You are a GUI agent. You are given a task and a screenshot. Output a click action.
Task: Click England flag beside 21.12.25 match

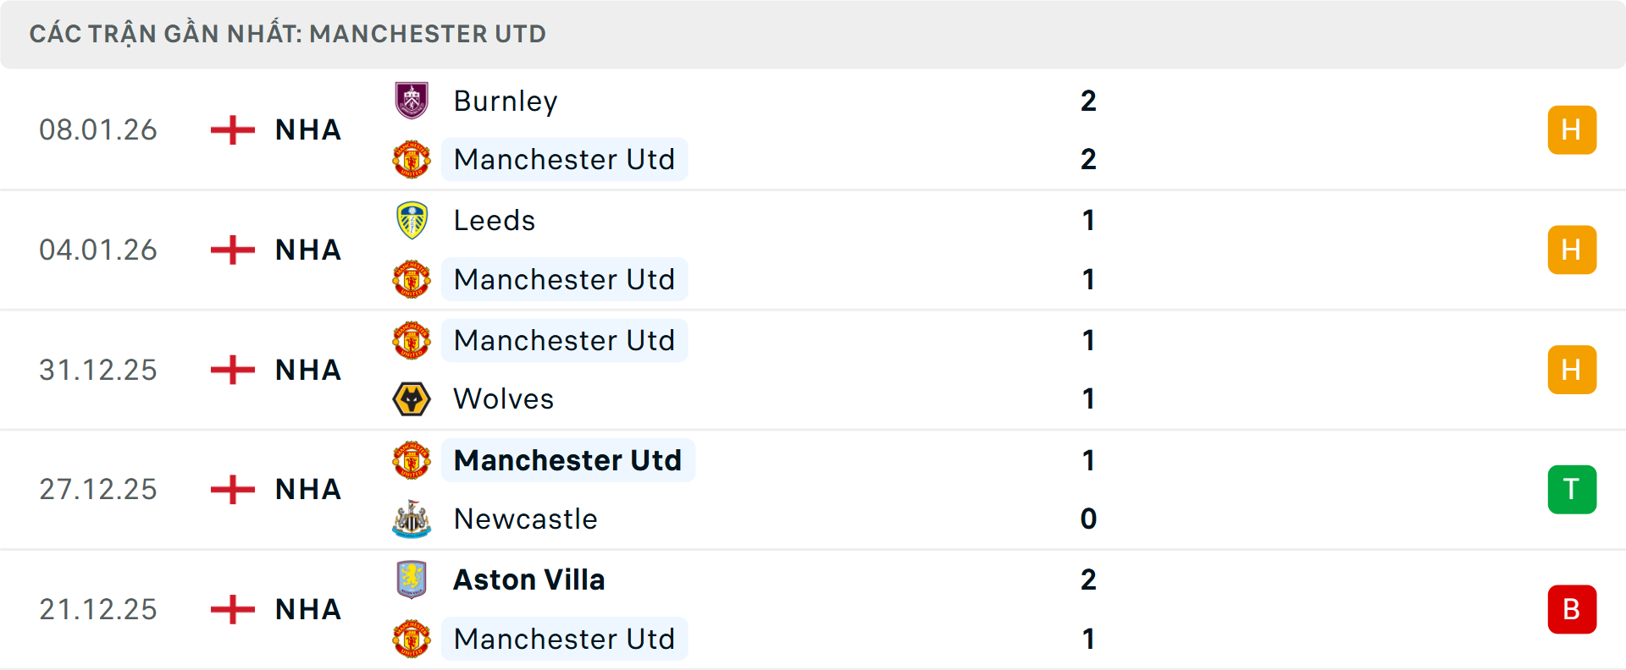click(233, 609)
